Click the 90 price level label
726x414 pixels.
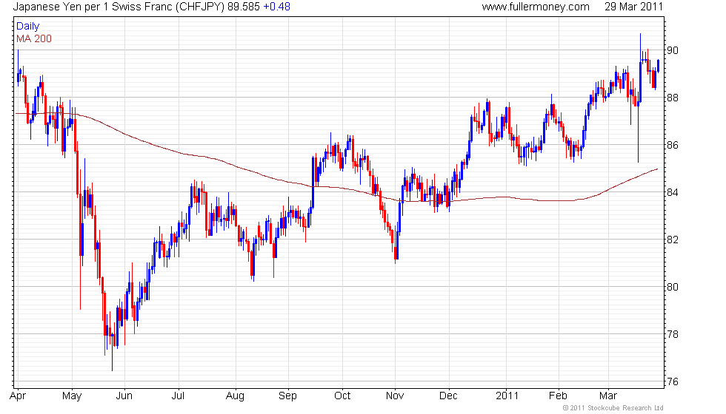(673, 50)
